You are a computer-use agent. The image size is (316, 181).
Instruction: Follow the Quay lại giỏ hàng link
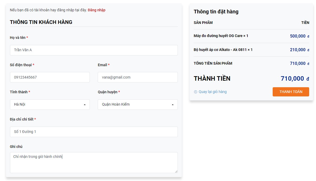coord(213,92)
